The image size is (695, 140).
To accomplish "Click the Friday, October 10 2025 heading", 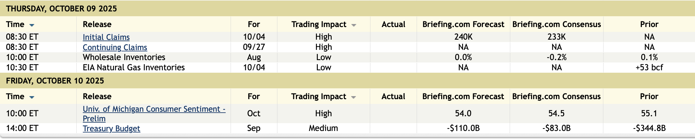I will point(55,81).
